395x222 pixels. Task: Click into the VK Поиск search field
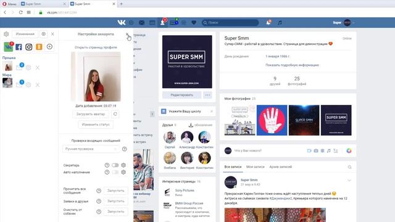coord(230,23)
